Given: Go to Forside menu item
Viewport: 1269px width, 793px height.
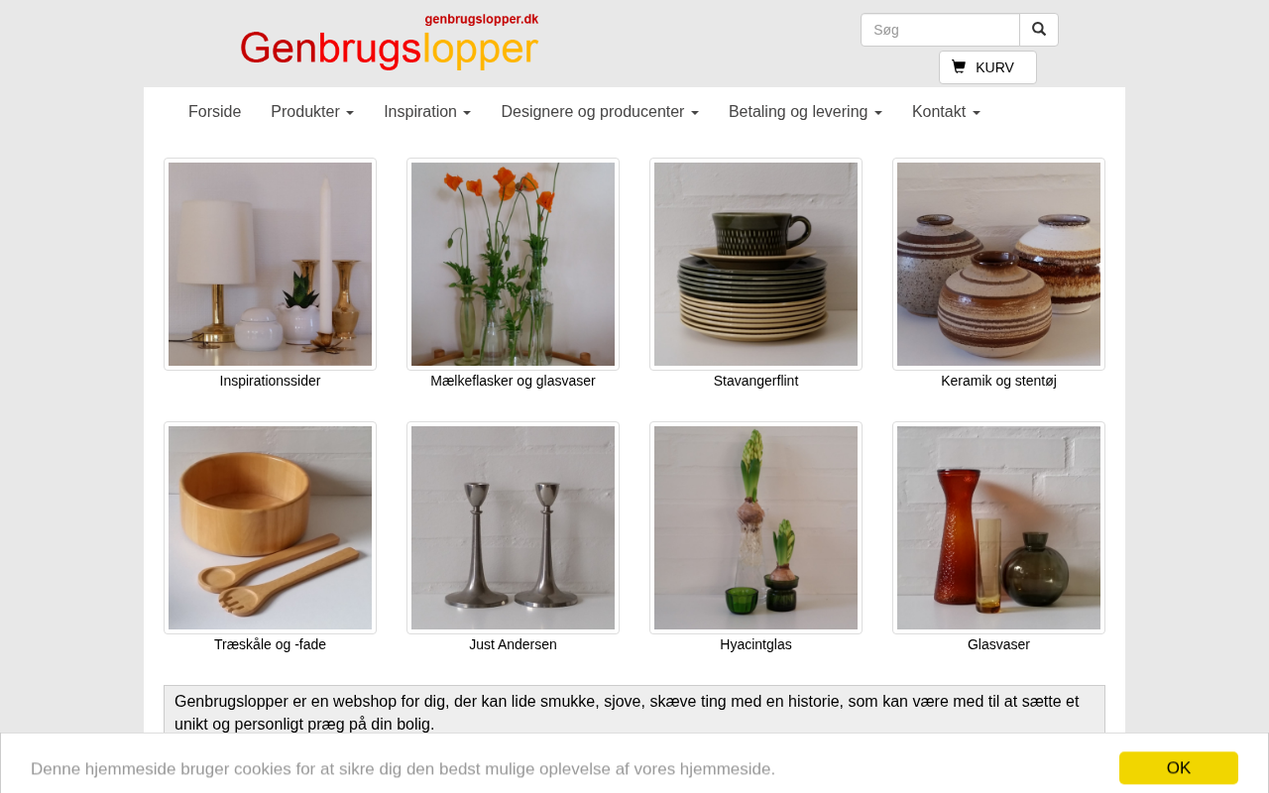Looking at the screenshot, I should 214,112.
